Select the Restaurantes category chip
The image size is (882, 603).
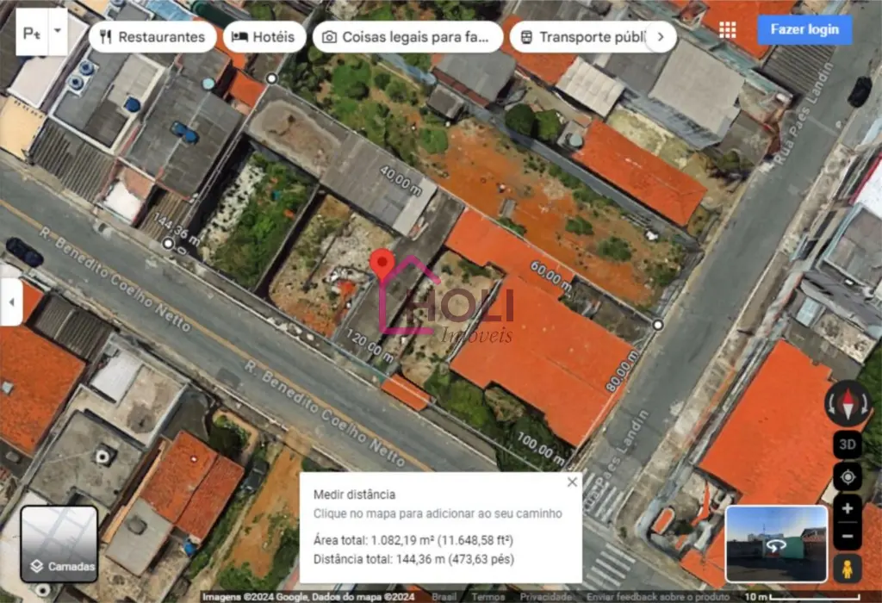coord(152,37)
